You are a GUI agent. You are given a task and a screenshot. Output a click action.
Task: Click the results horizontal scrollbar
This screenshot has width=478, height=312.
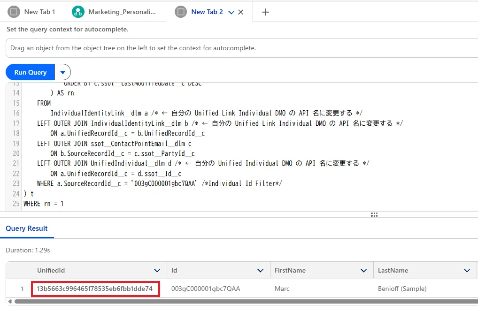(x=247, y=301)
